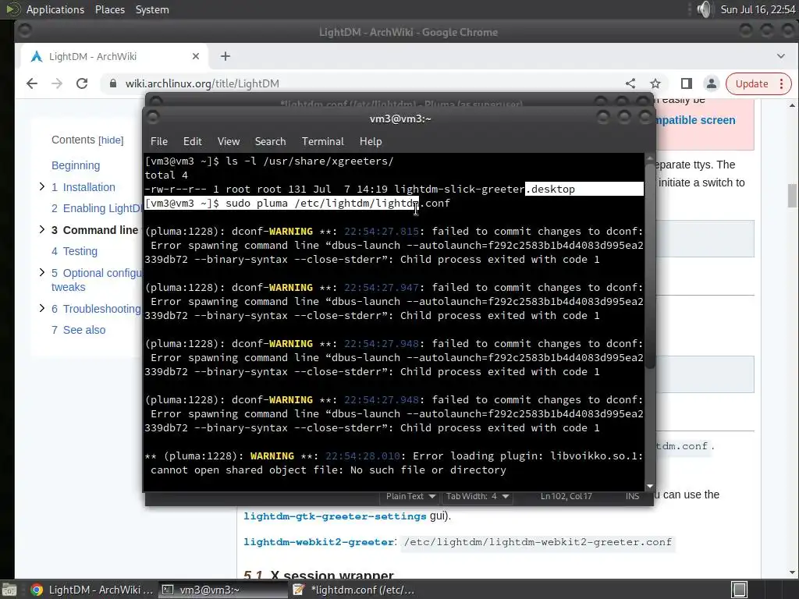This screenshot has height=599, width=799.
Task: Open the 7 See also link
Action: click(x=79, y=330)
